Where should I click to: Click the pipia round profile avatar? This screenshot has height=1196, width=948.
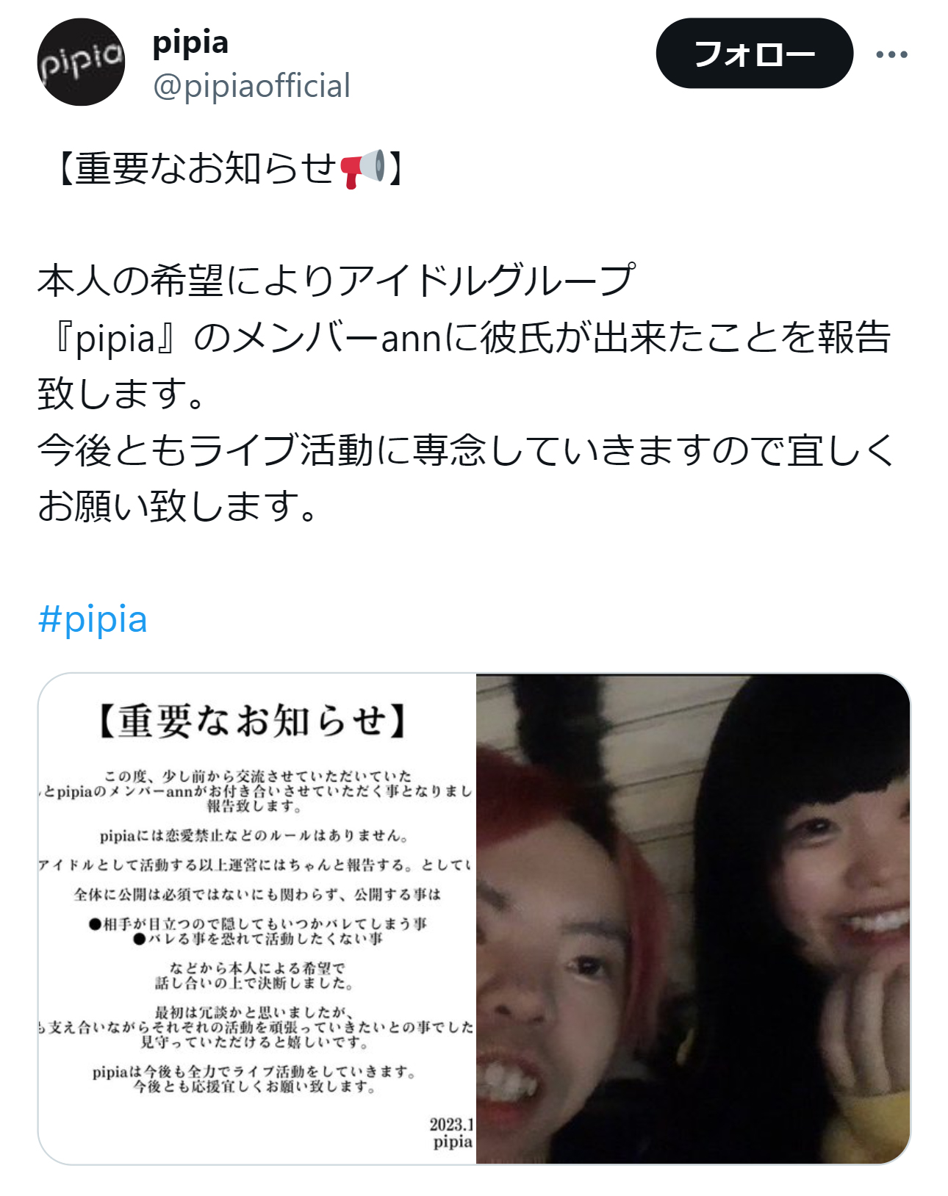pyautogui.click(x=81, y=62)
